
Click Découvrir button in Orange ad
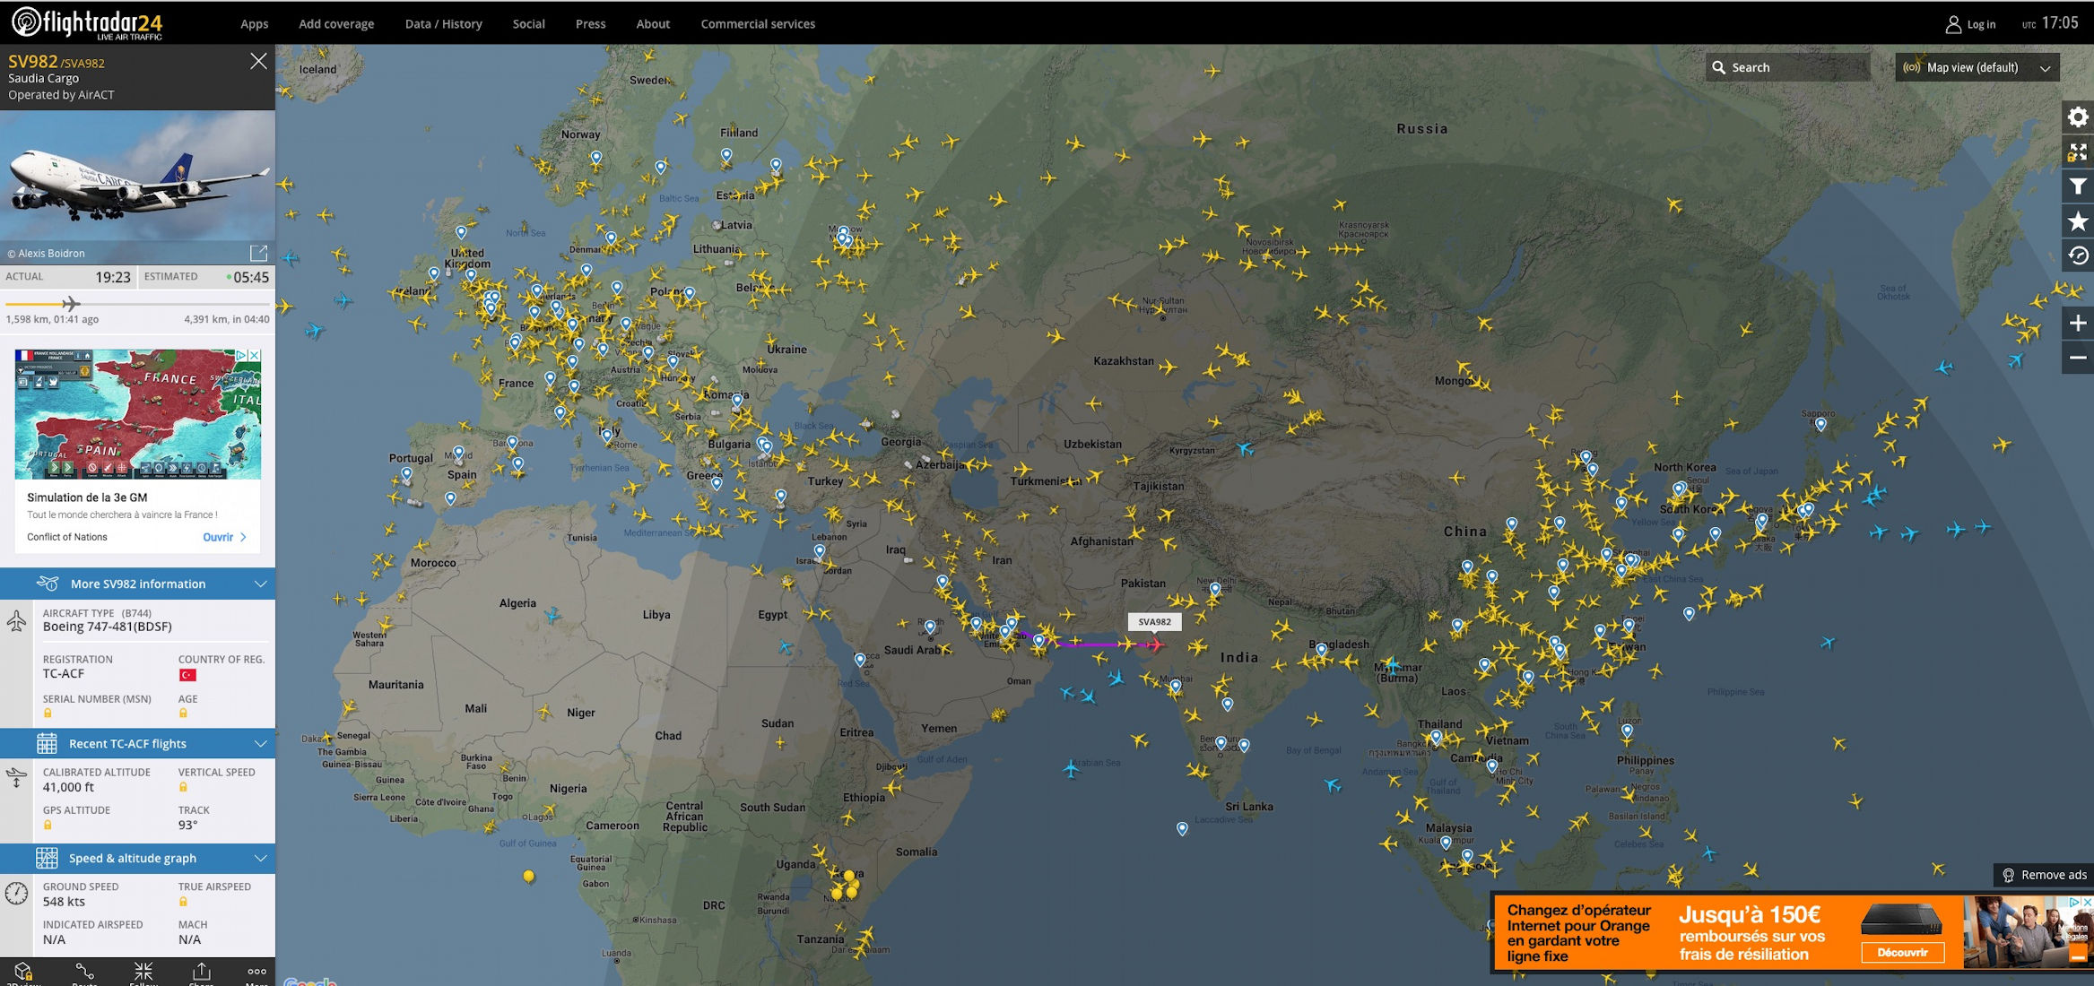tap(1902, 952)
